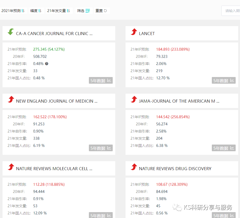
Task: Click red arrow beside Nature Reviews Drug Discovery
Action: [x=134, y=167]
